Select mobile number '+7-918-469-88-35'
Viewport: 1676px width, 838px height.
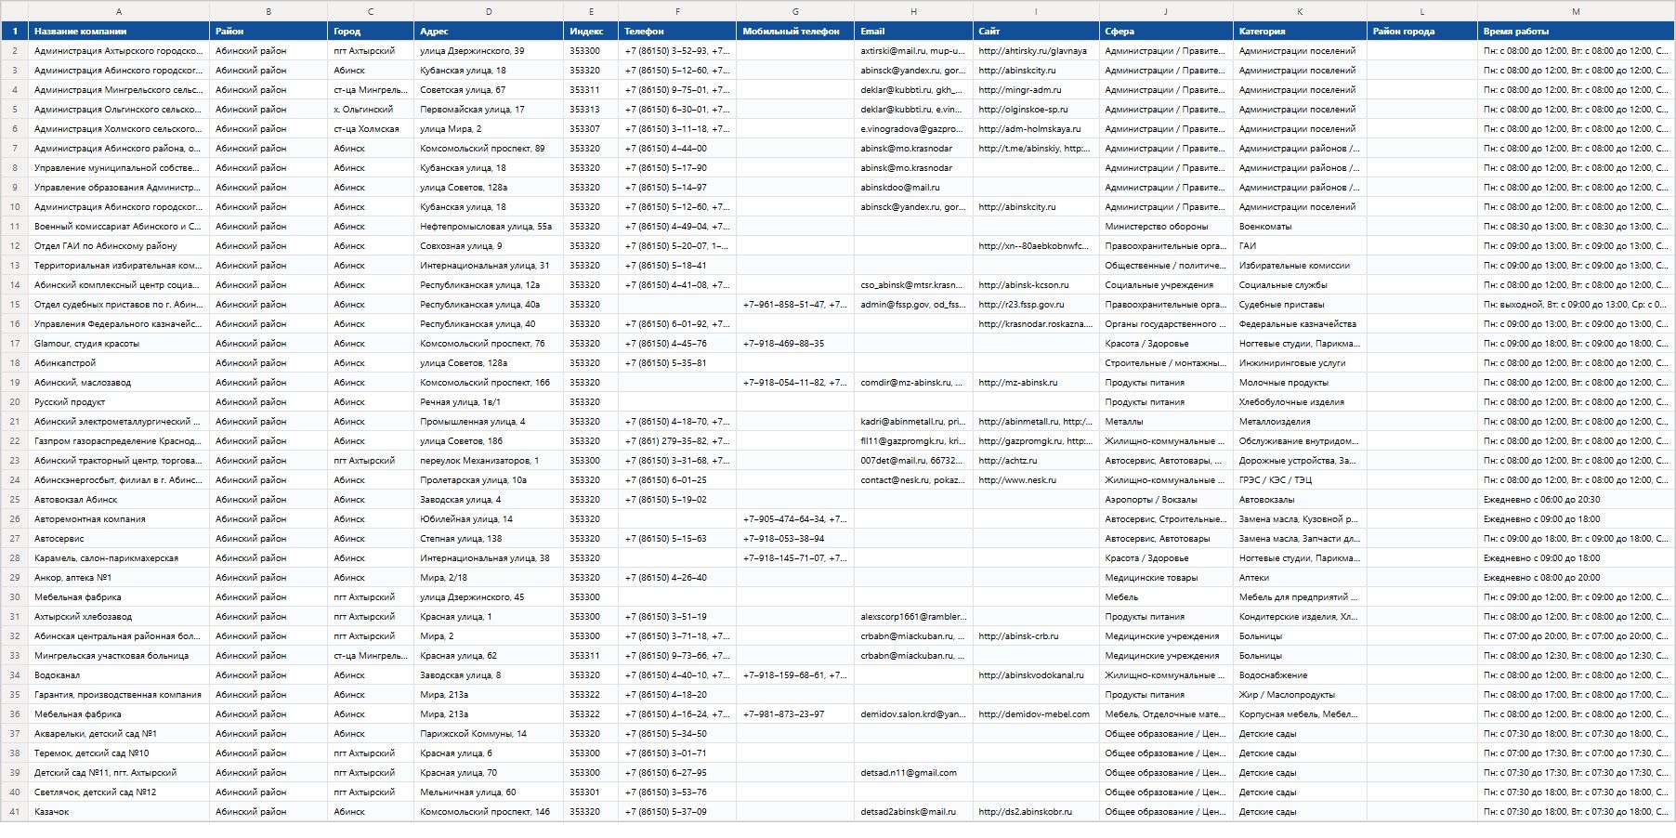click(795, 344)
